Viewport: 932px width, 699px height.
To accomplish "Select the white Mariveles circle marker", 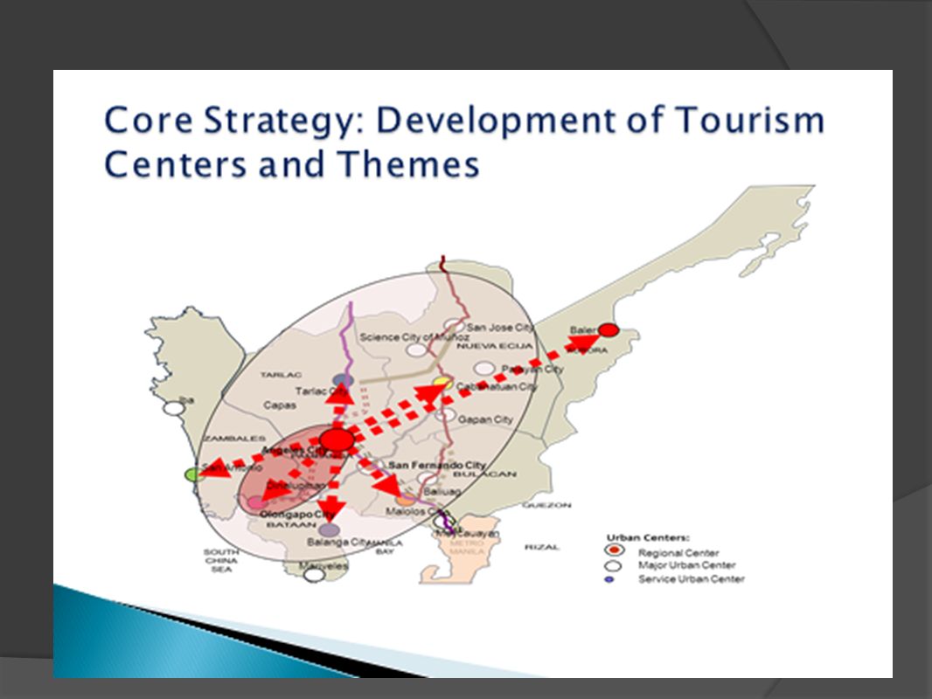I will [314, 574].
